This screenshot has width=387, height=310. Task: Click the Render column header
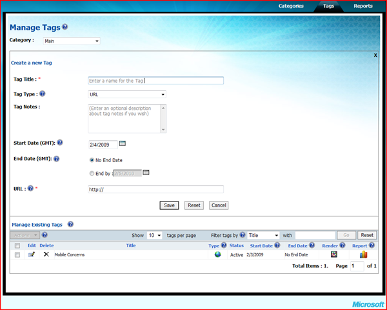330,245
